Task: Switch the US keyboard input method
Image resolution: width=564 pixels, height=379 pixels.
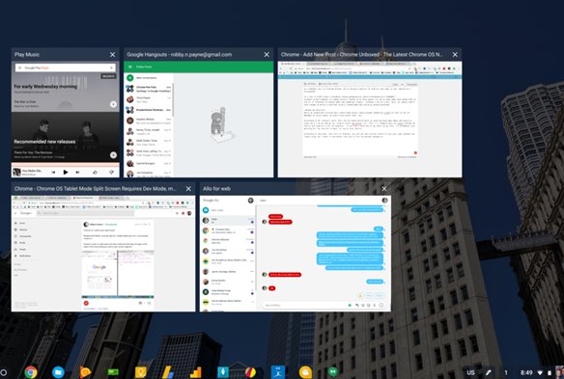Action: [x=470, y=372]
